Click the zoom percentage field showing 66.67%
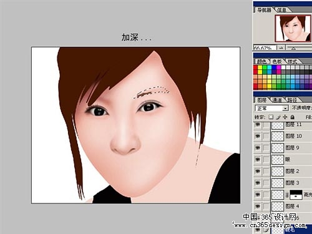Image resolution: width=312 pixels, height=234 pixels. tap(265, 48)
